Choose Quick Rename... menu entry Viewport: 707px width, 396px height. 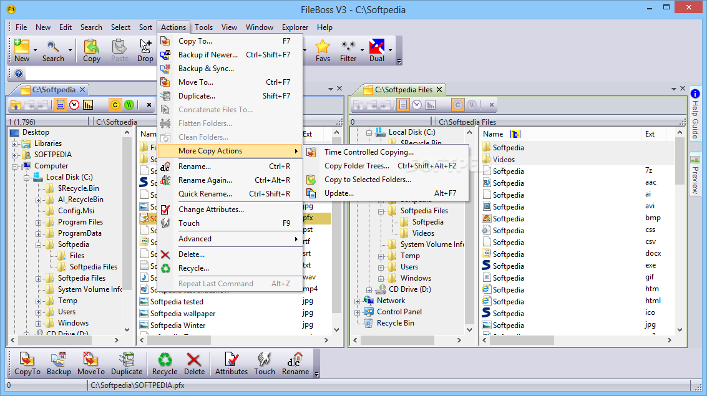[x=230, y=194]
